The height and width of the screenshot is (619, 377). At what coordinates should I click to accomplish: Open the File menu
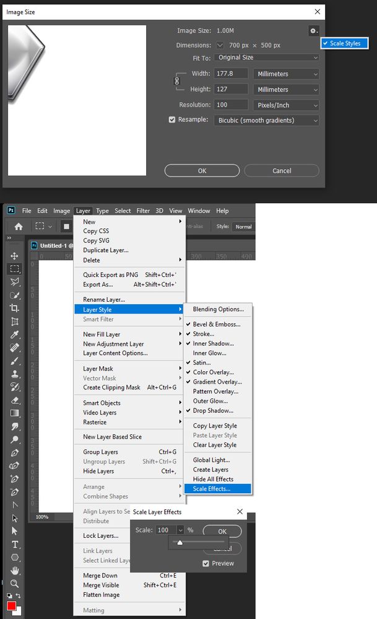click(x=27, y=211)
